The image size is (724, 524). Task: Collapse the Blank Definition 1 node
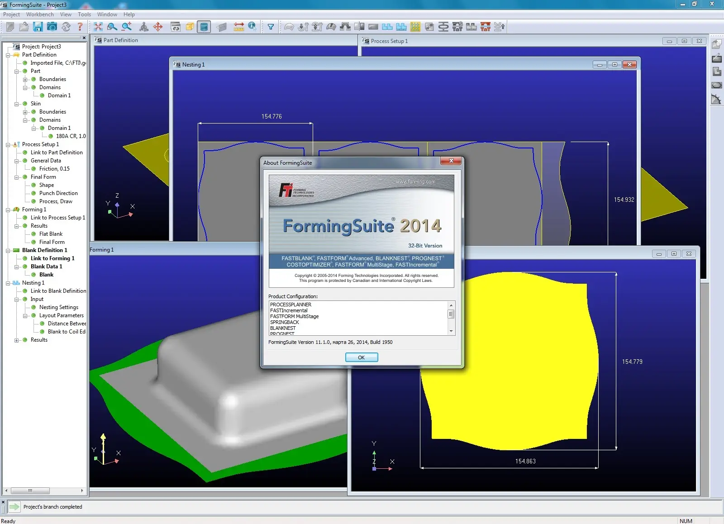(8, 250)
